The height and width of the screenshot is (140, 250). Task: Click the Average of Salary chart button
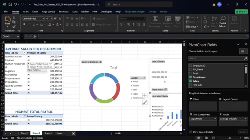pyautogui.click(x=160, y=96)
